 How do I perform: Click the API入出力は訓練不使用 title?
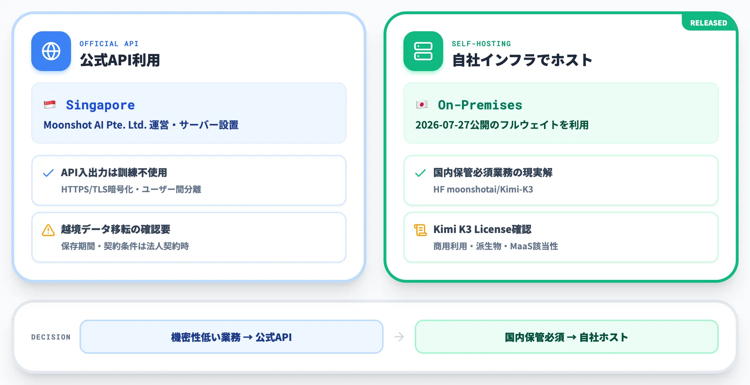pyautogui.click(x=114, y=173)
